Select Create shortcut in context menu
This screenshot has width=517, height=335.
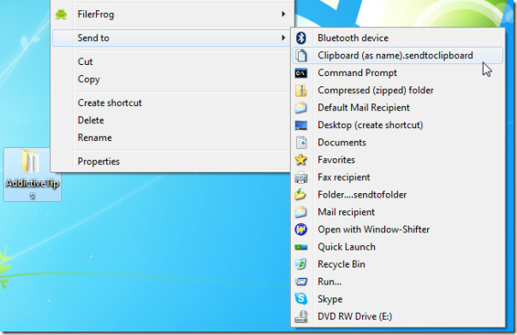coord(171,103)
